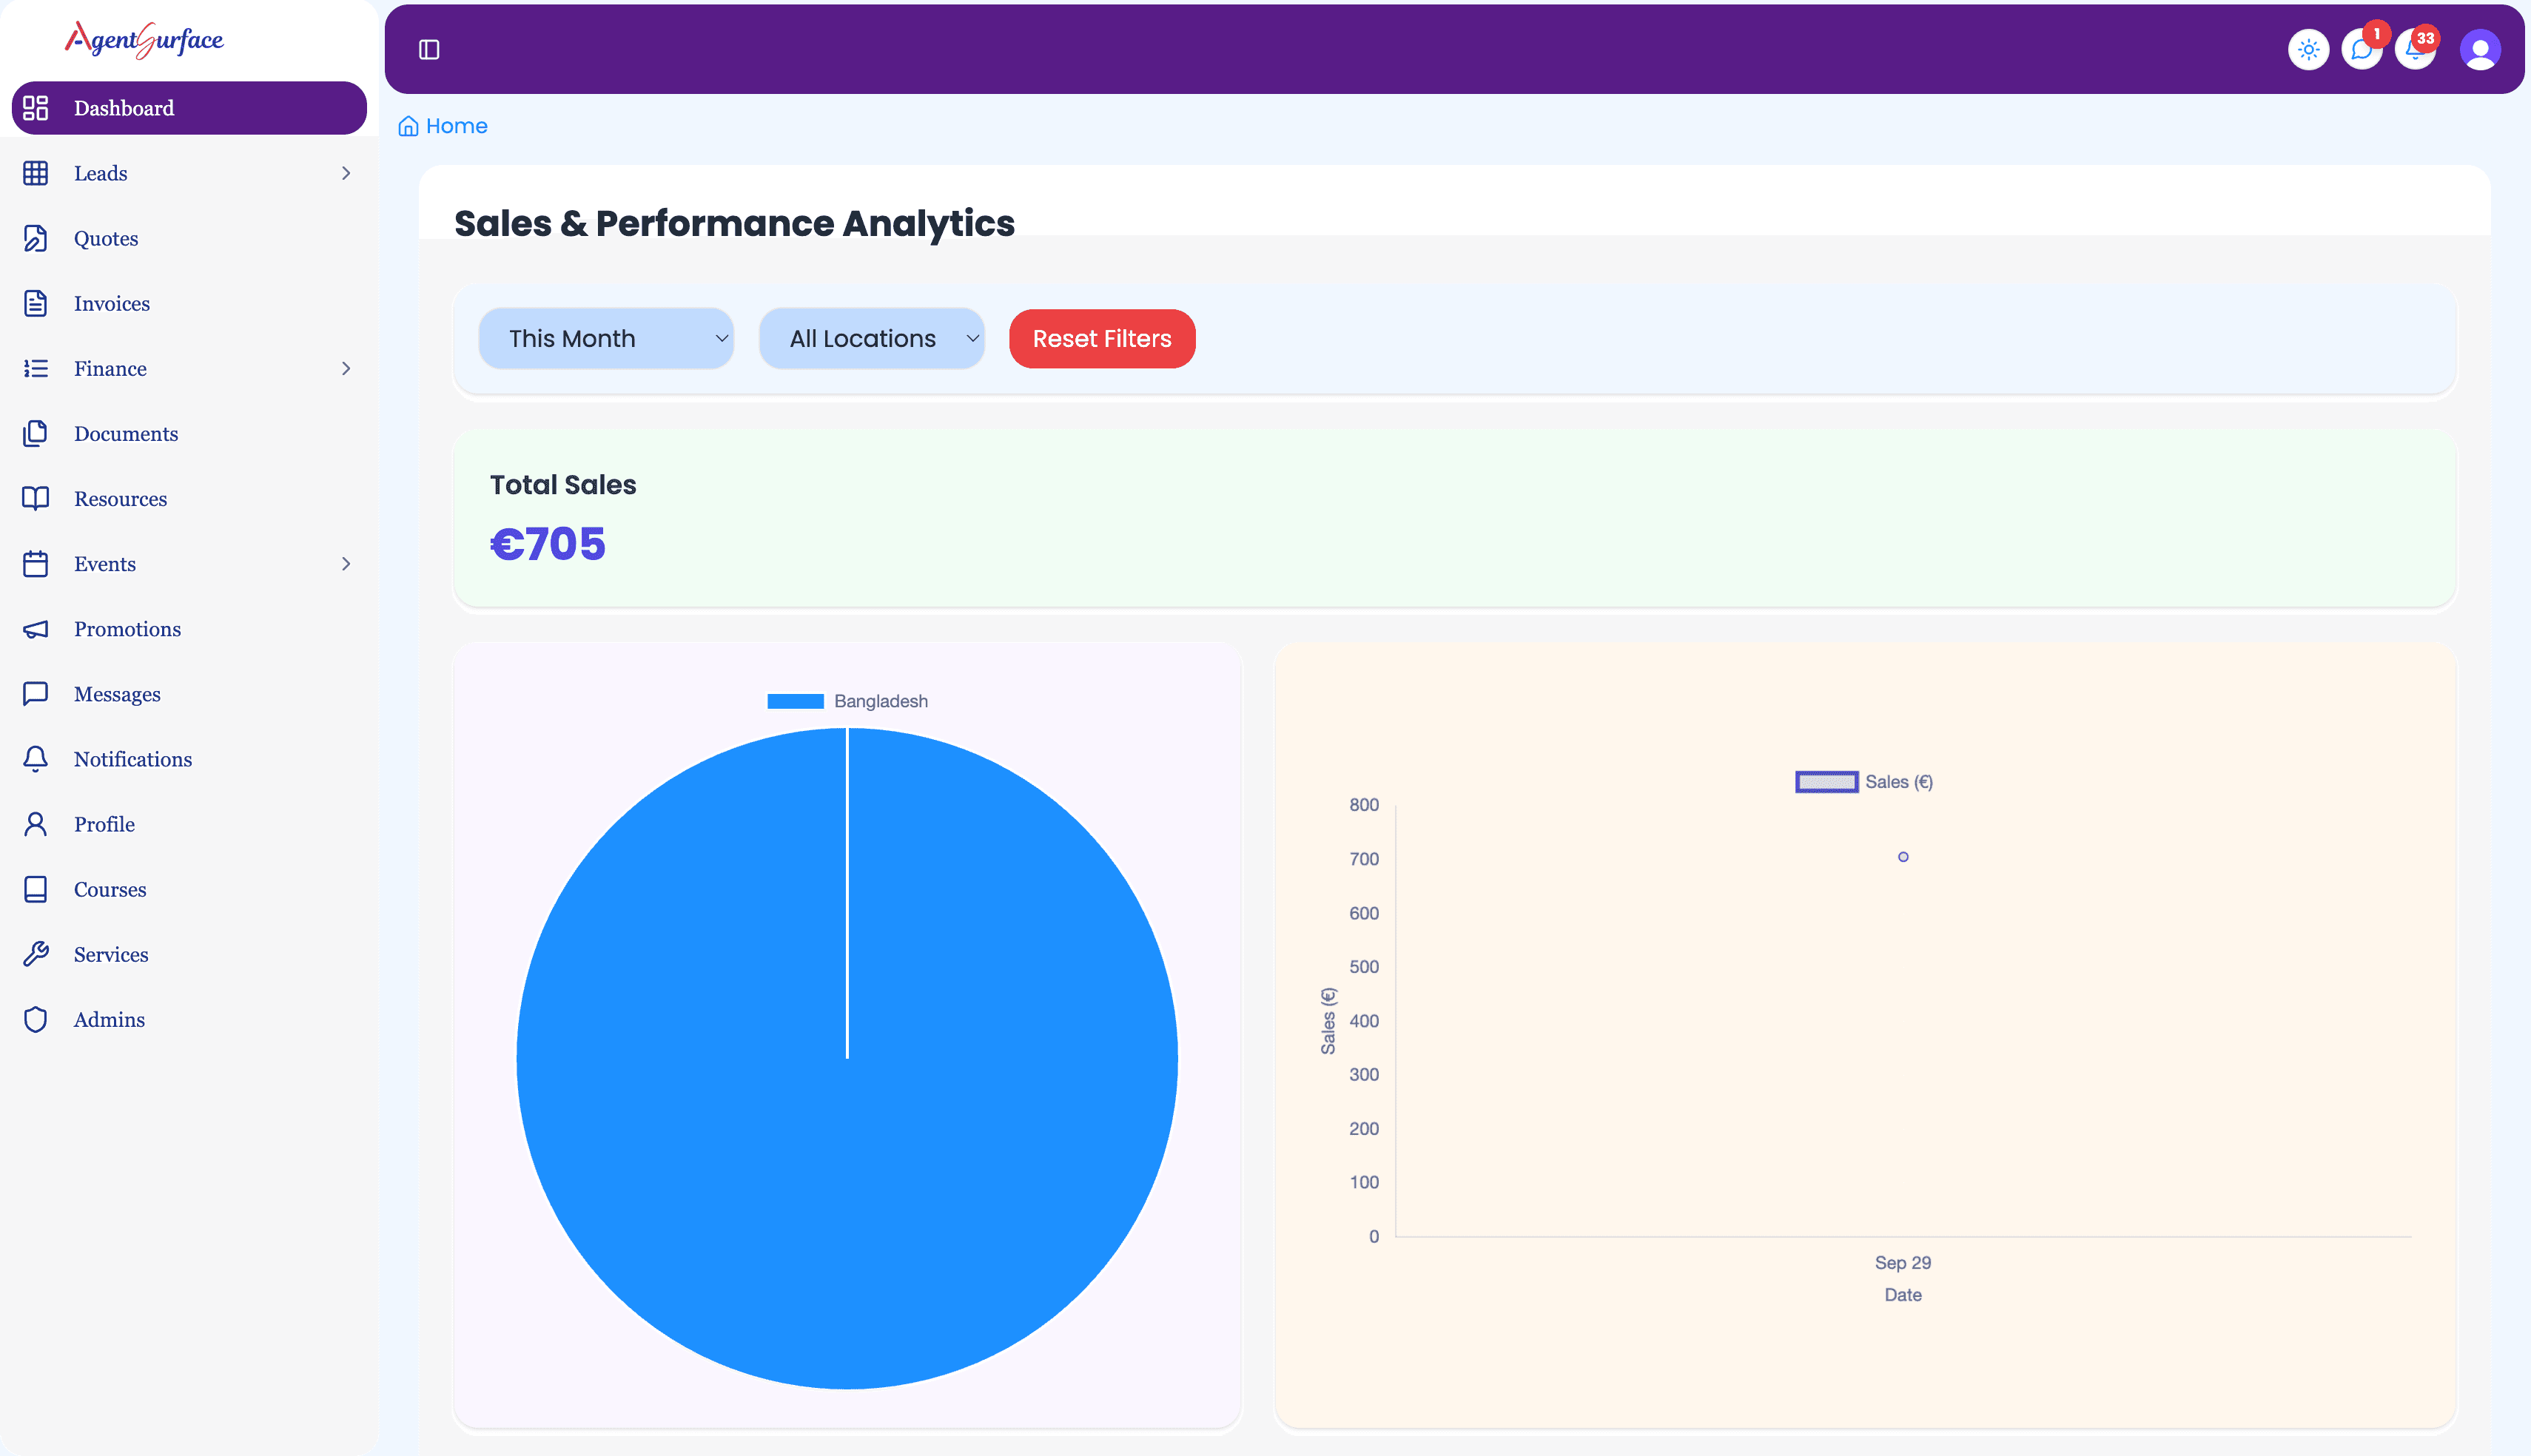Toggle the sidebar collapse icon

429,49
